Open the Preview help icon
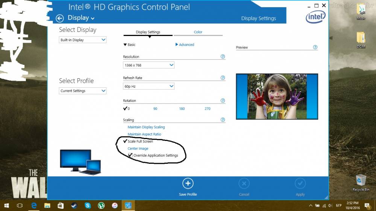 [315, 47]
